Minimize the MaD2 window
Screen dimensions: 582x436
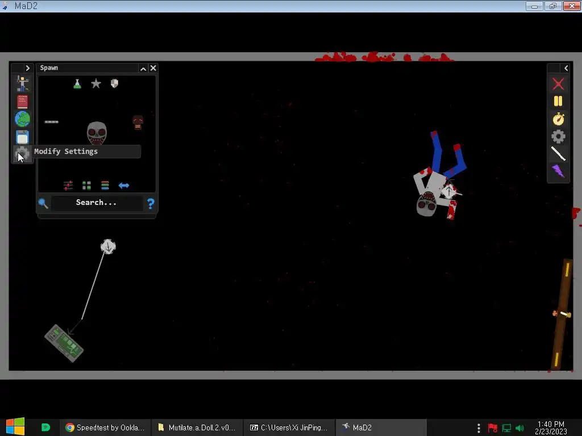tap(534, 6)
